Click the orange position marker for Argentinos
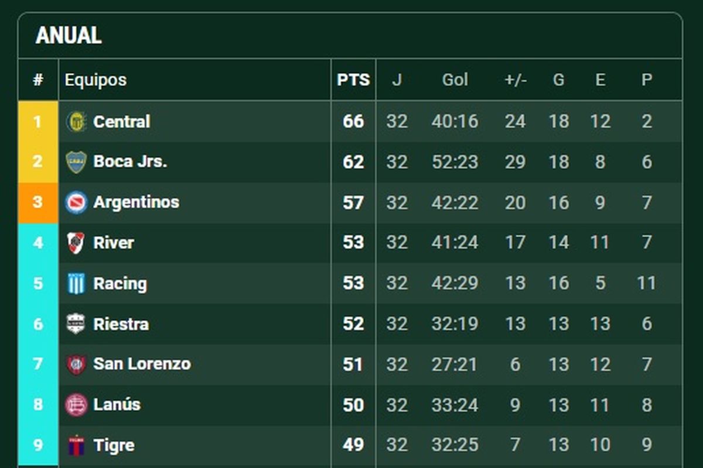 38,202
